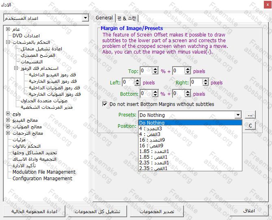The height and width of the screenshot is (220, 272).
Task: Choose the 2.35:1 التمدد preset
Action: coord(190,163)
